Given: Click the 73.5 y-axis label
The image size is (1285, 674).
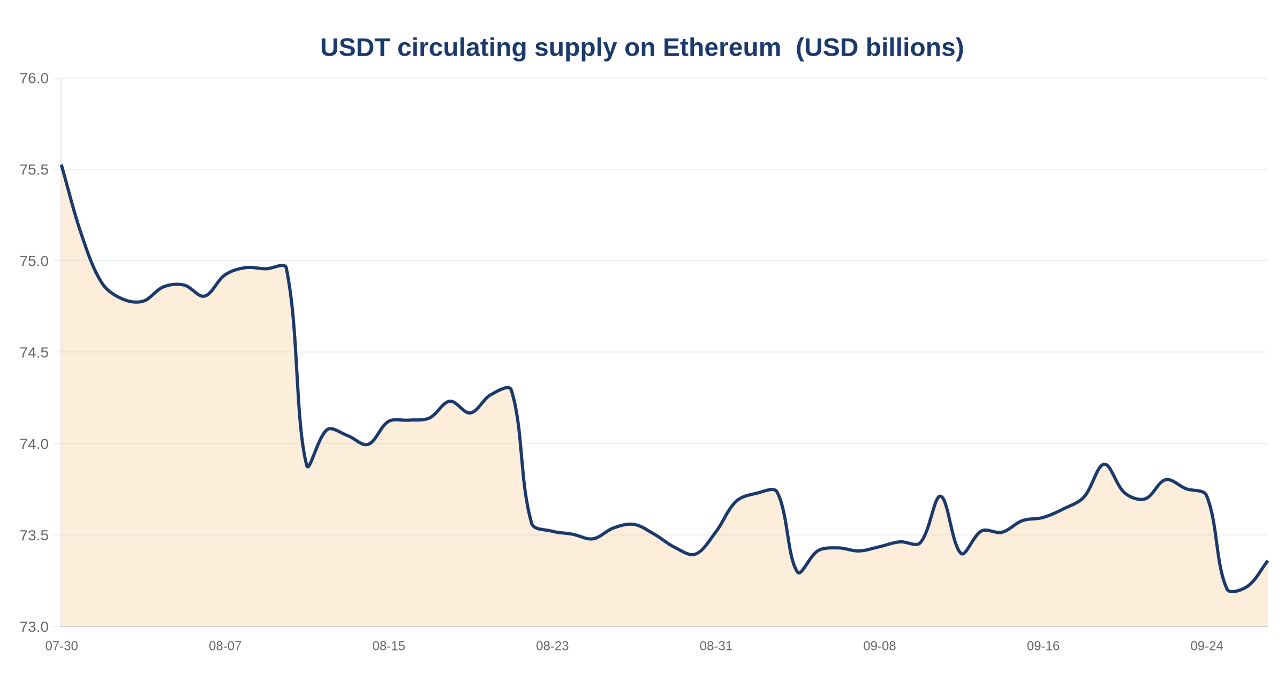Looking at the screenshot, I should click(x=34, y=535).
